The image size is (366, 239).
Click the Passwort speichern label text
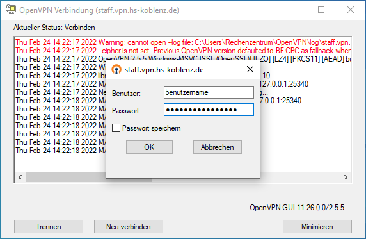(151, 128)
